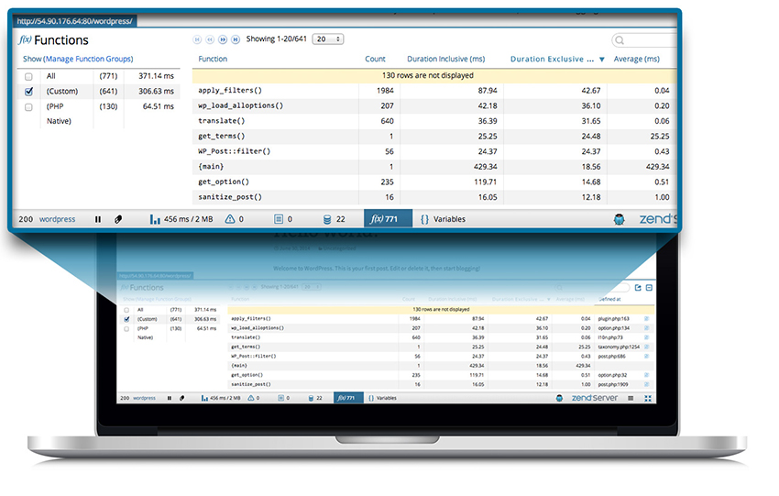
Task: Go to next page of function results
Action: 223,39
